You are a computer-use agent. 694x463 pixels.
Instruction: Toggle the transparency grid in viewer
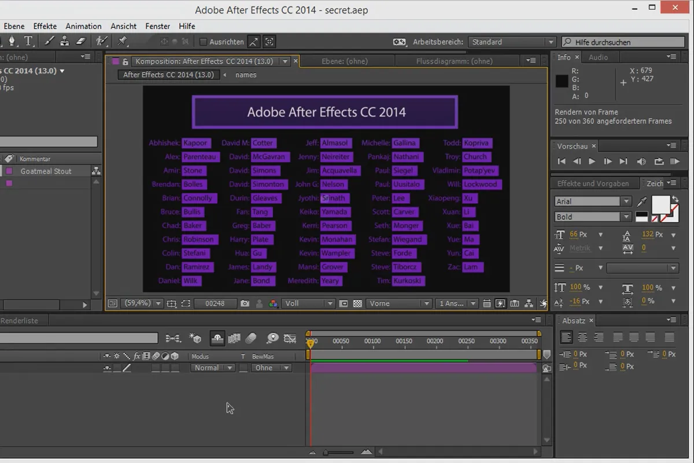click(x=358, y=303)
